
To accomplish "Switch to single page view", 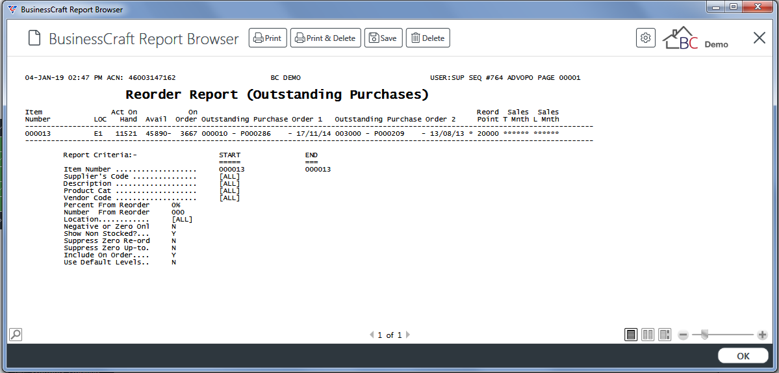I will click(x=631, y=335).
